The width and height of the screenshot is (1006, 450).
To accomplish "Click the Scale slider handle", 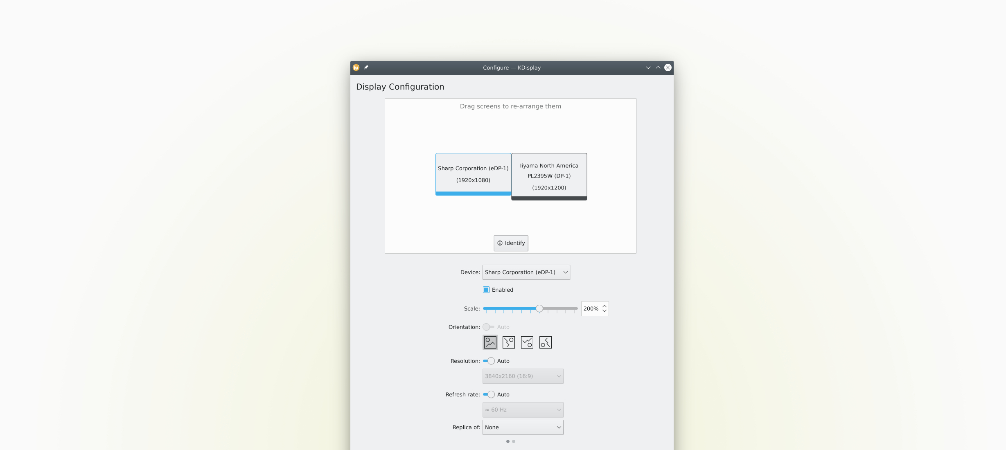I will [x=539, y=308].
